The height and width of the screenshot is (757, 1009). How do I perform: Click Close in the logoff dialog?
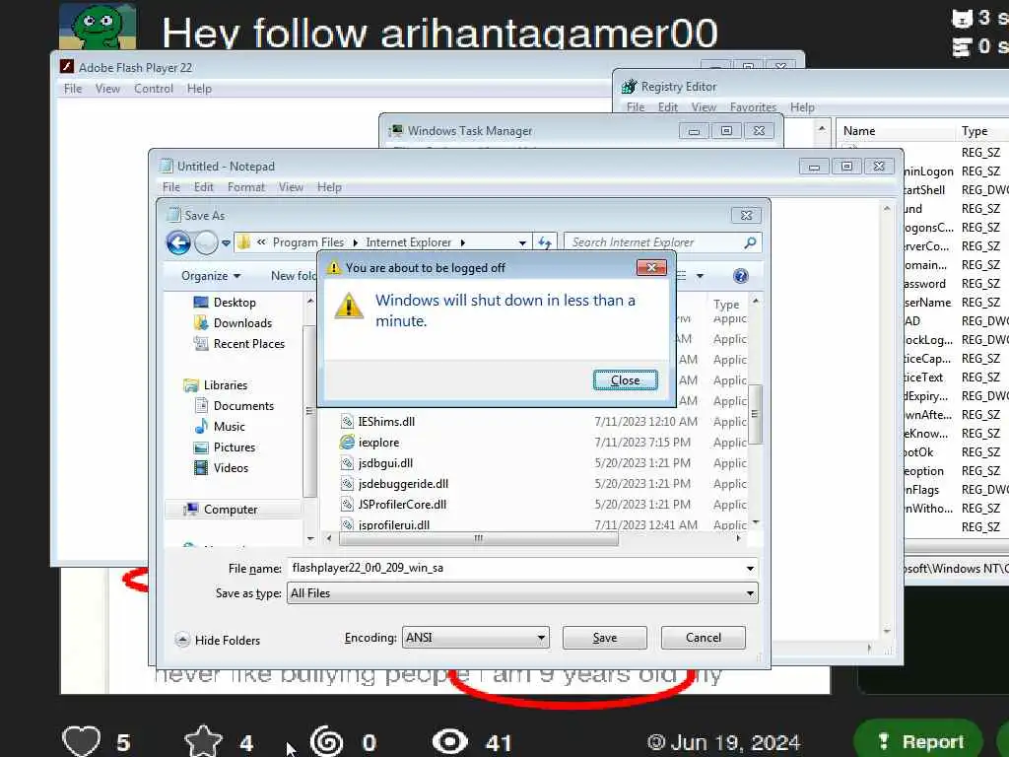tap(625, 380)
